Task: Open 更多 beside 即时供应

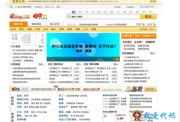Action: [79, 64]
